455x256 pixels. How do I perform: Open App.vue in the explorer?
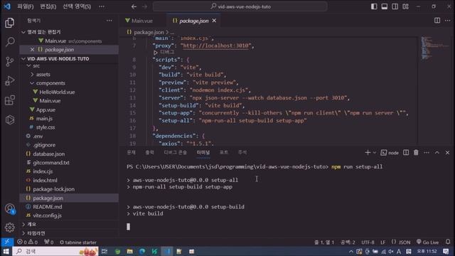coord(69,110)
